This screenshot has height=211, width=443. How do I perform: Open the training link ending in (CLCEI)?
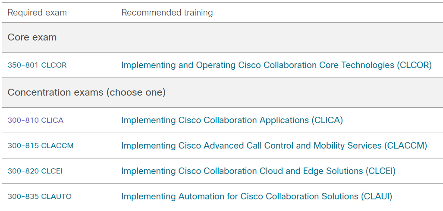point(258,171)
